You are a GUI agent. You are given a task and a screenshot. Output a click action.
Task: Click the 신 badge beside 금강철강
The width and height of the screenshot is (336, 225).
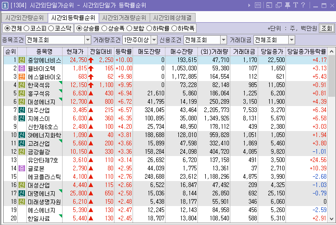coord(22,152)
